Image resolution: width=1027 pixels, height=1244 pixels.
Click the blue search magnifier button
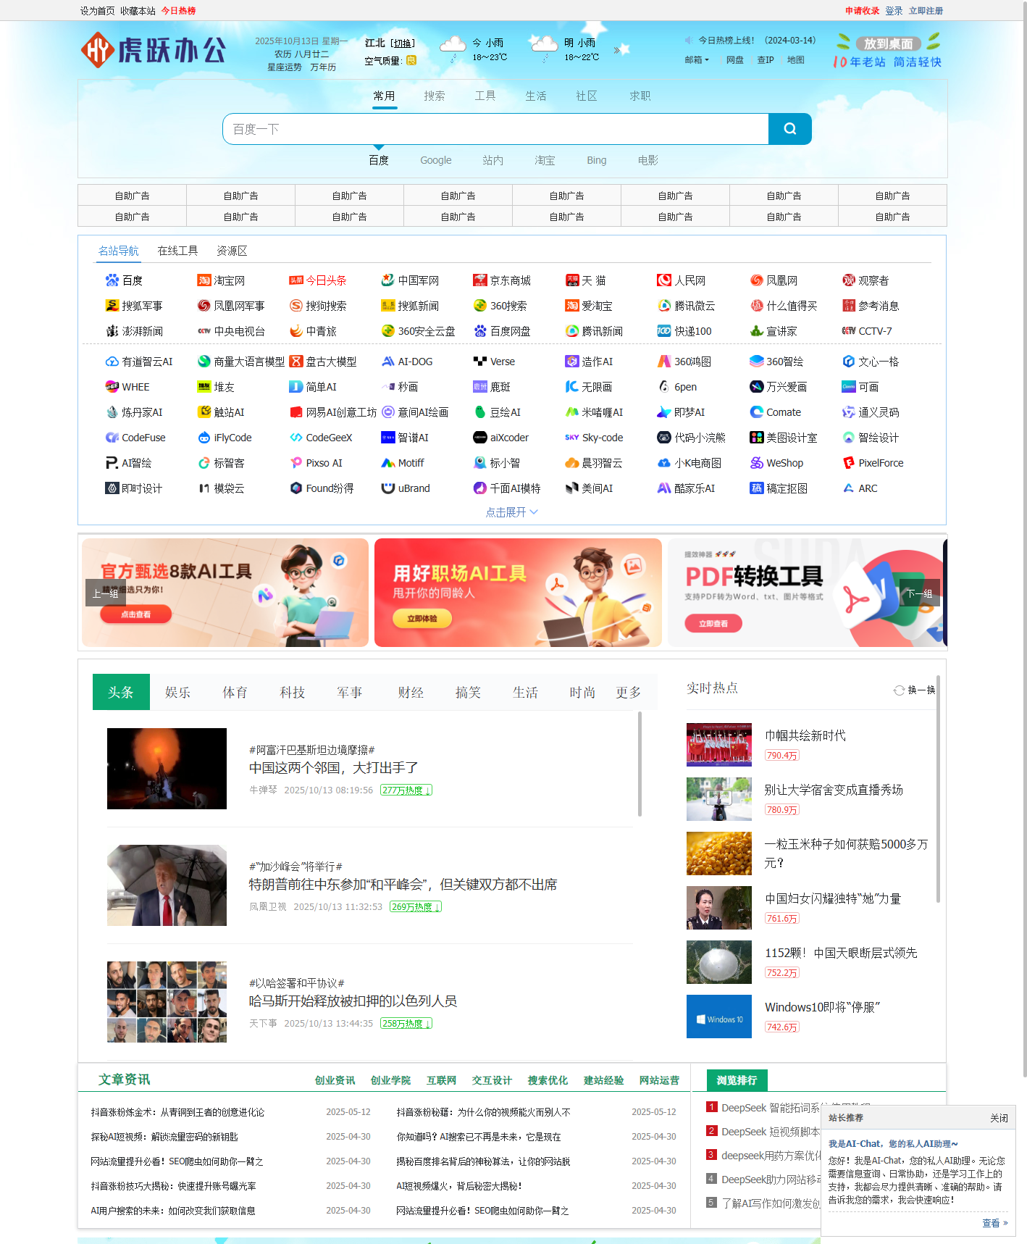coord(789,129)
